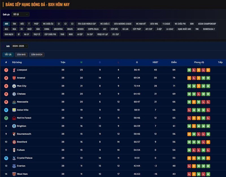Click the Brighton club crest icon

[x=14, y=126]
